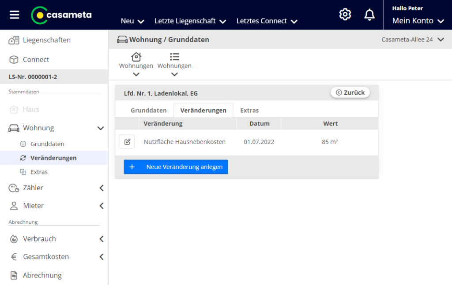The width and height of the screenshot is (452, 285).
Task: Open the Letztes Connect dropdown
Action: coord(267,21)
